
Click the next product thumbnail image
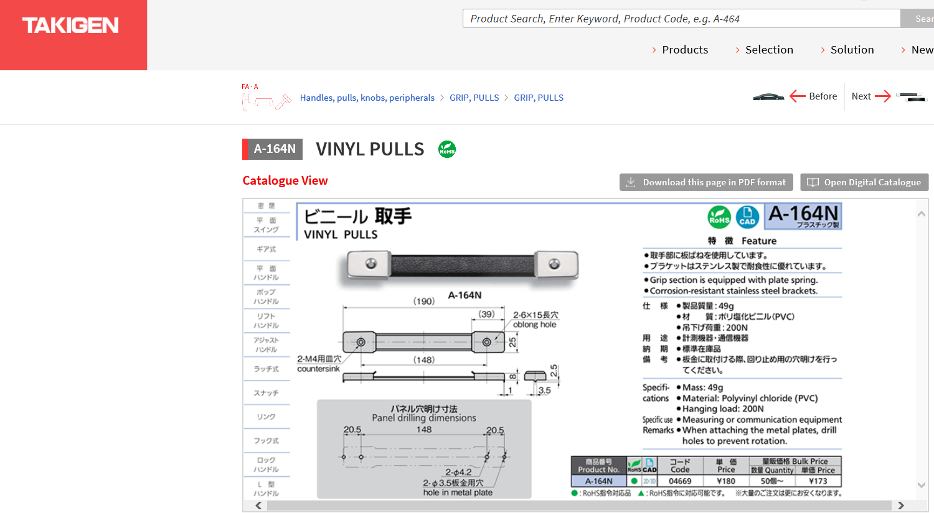tap(912, 96)
